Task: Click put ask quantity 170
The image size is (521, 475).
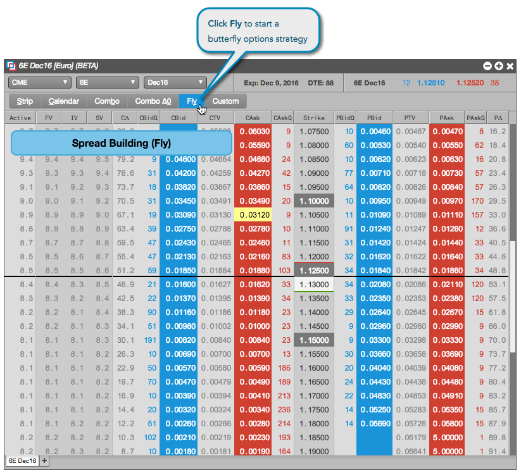Action: coord(477,201)
